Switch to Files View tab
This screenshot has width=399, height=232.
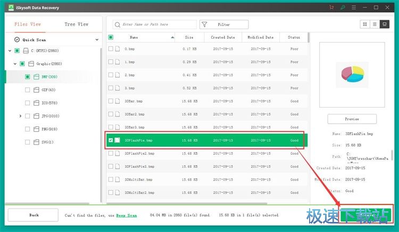point(28,24)
